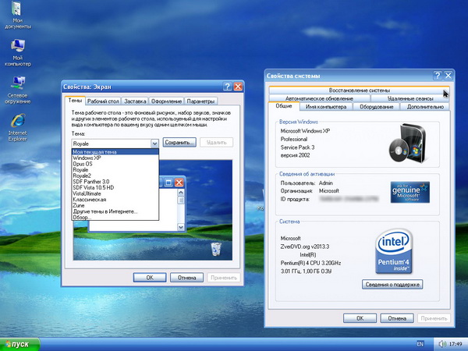468x351 pixels.
Task: Pick the Классическая theme option
Action: pos(89,200)
